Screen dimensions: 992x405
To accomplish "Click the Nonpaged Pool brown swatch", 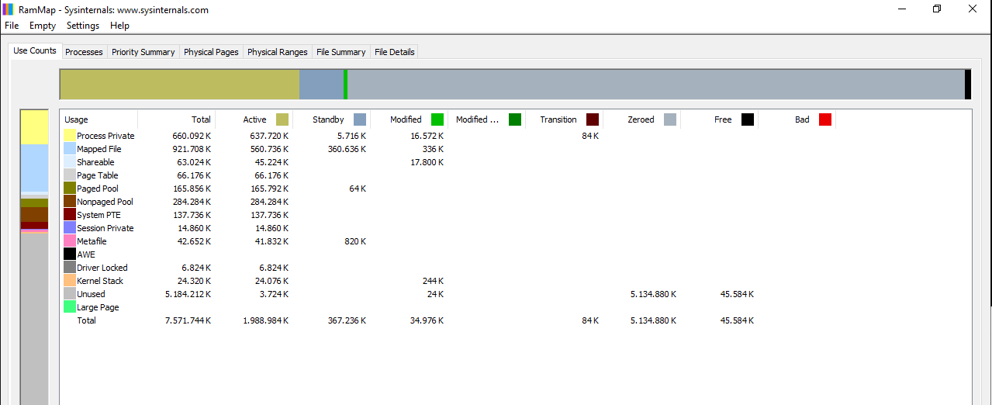I will [69, 202].
